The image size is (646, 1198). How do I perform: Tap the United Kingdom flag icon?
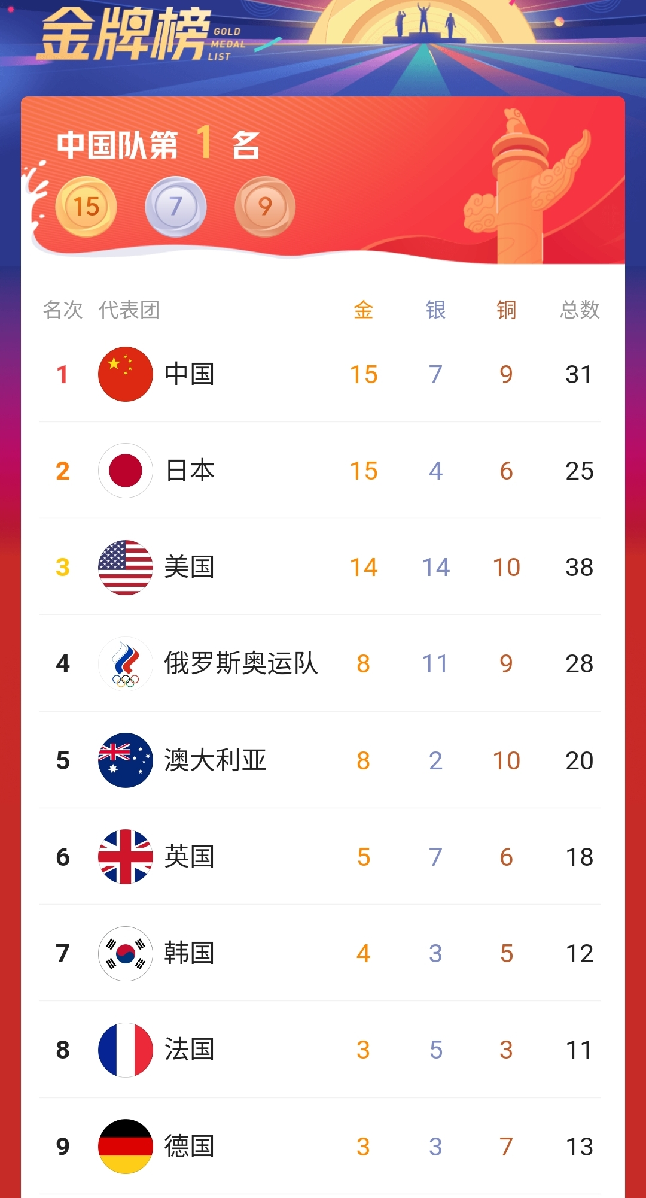click(x=126, y=857)
